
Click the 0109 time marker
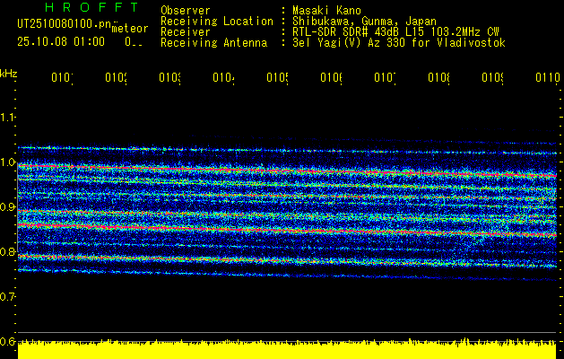coord(493,77)
